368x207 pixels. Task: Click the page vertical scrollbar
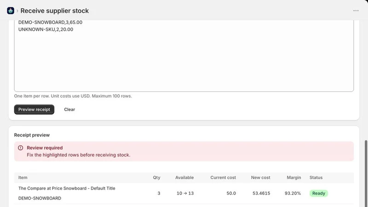[366, 174]
